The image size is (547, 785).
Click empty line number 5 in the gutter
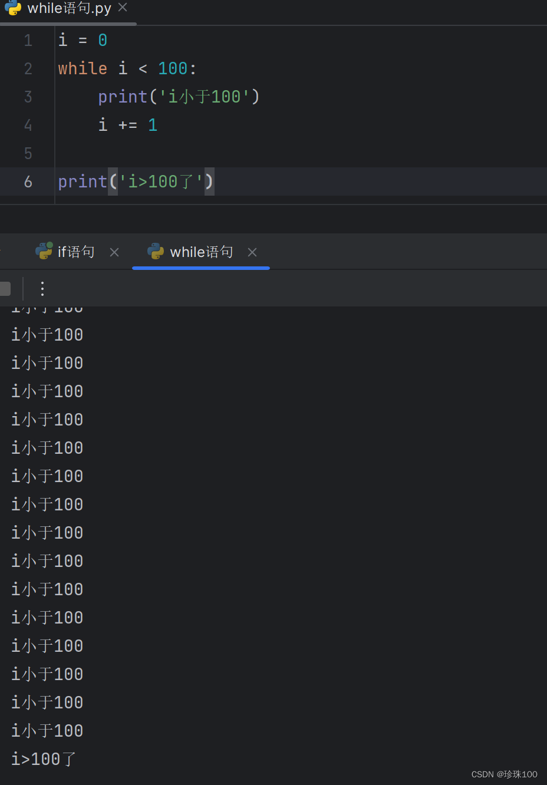pos(28,153)
